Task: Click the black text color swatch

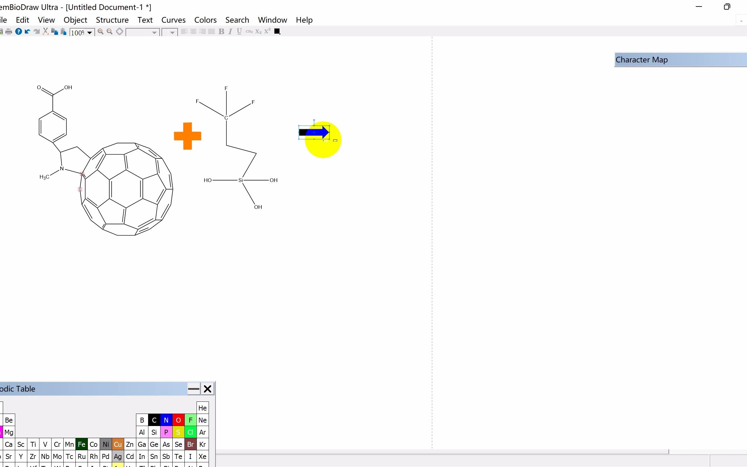Action: [277, 31]
